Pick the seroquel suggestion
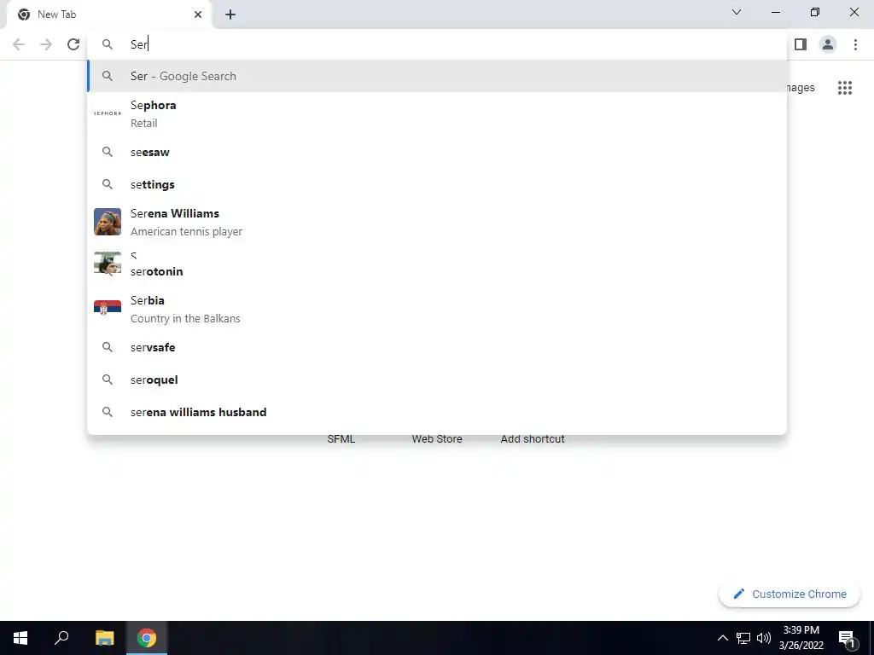874x655 pixels. [x=437, y=380]
